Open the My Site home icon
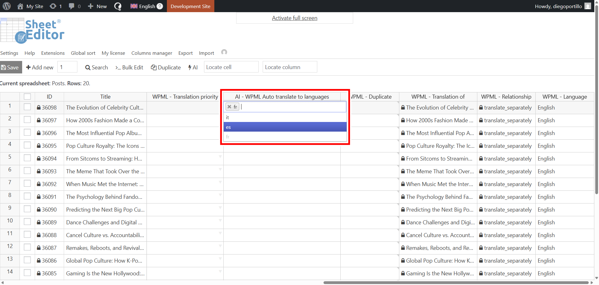The image size is (599, 285). tap(20, 6)
